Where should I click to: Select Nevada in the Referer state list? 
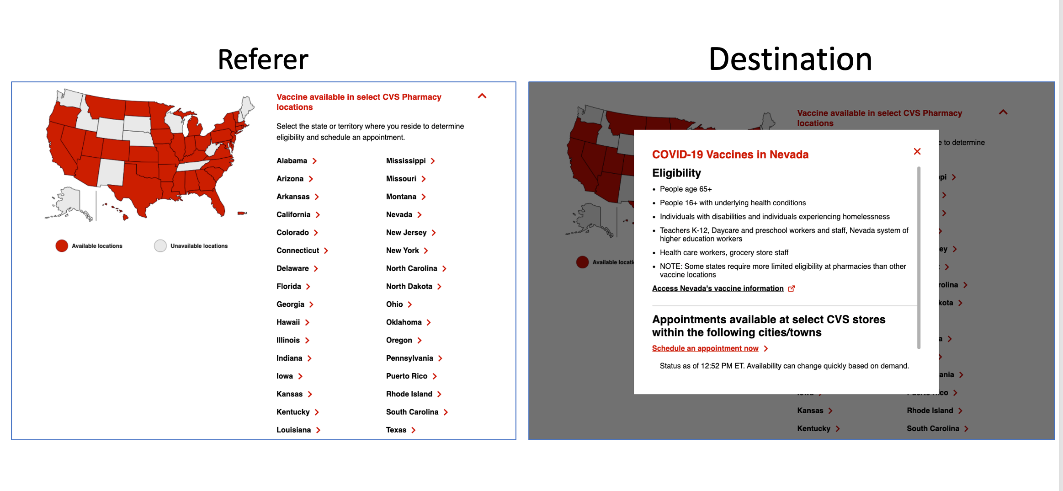point(399,214)
